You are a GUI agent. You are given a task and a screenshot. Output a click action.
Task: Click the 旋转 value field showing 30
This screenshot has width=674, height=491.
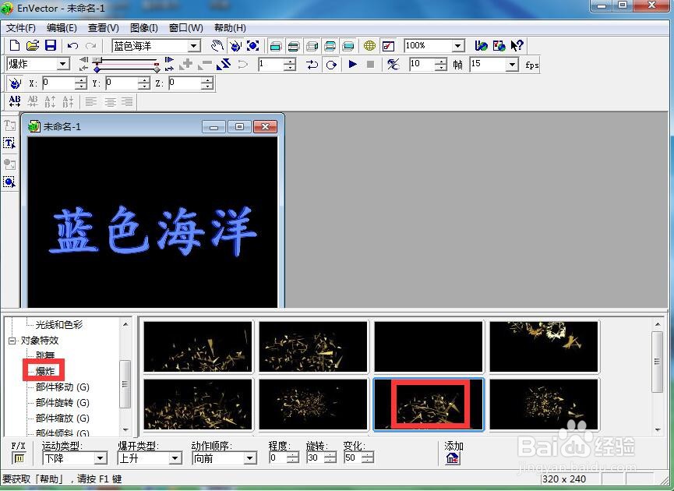pyautogui.click(x=315, y=458)
